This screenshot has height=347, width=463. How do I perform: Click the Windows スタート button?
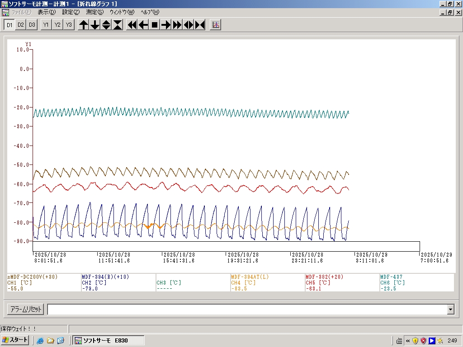(x=15, y=340)
